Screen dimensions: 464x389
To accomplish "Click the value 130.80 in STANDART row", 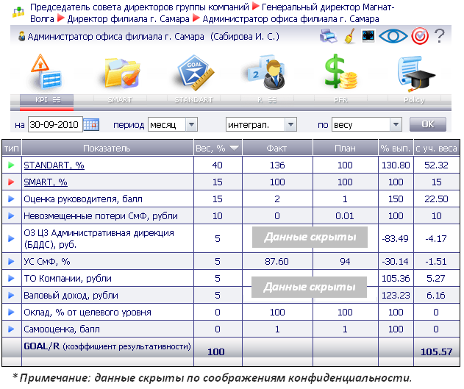I will pos(396,165).
